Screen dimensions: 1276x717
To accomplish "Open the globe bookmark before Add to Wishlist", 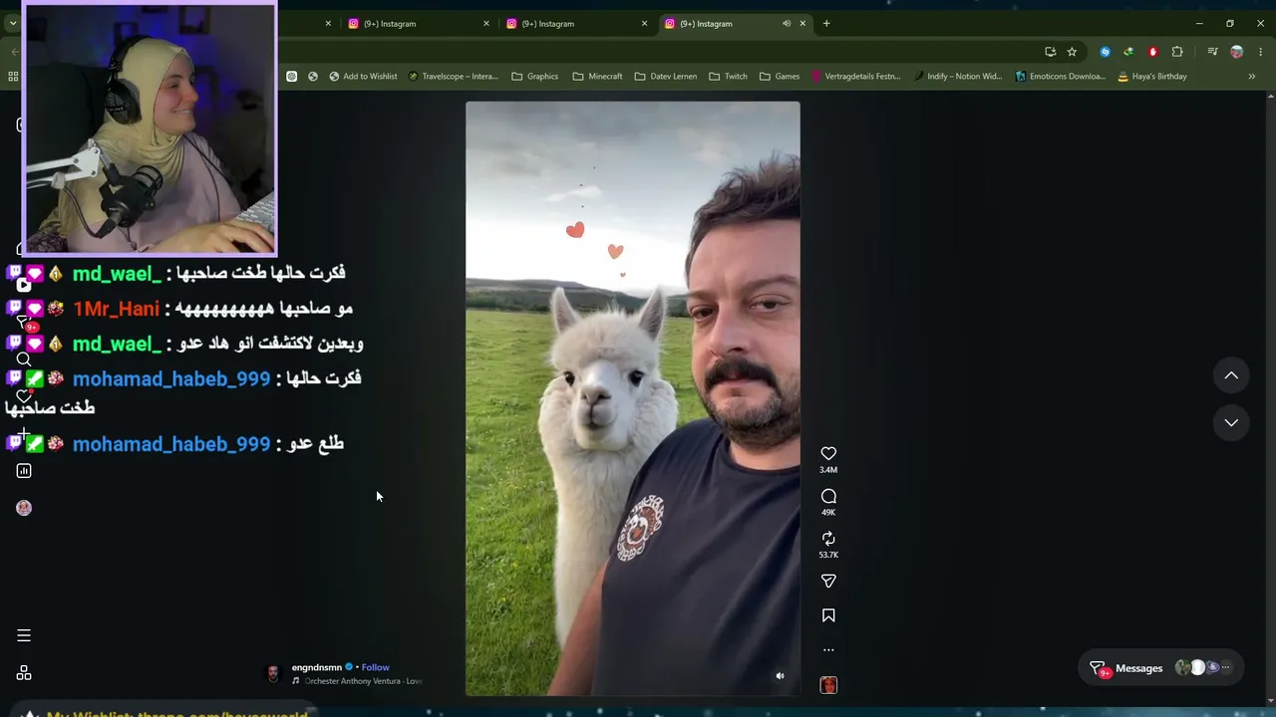I will (x=313, y=76).
